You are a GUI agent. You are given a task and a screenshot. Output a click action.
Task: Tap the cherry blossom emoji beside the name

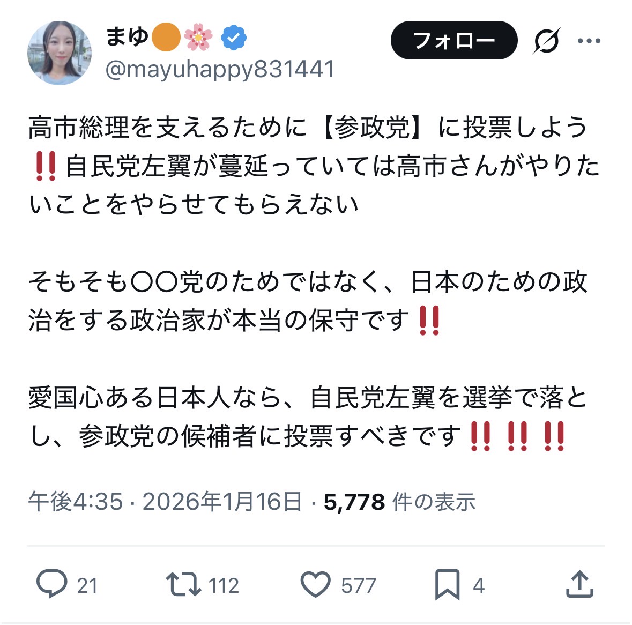(x=198, y=37)
